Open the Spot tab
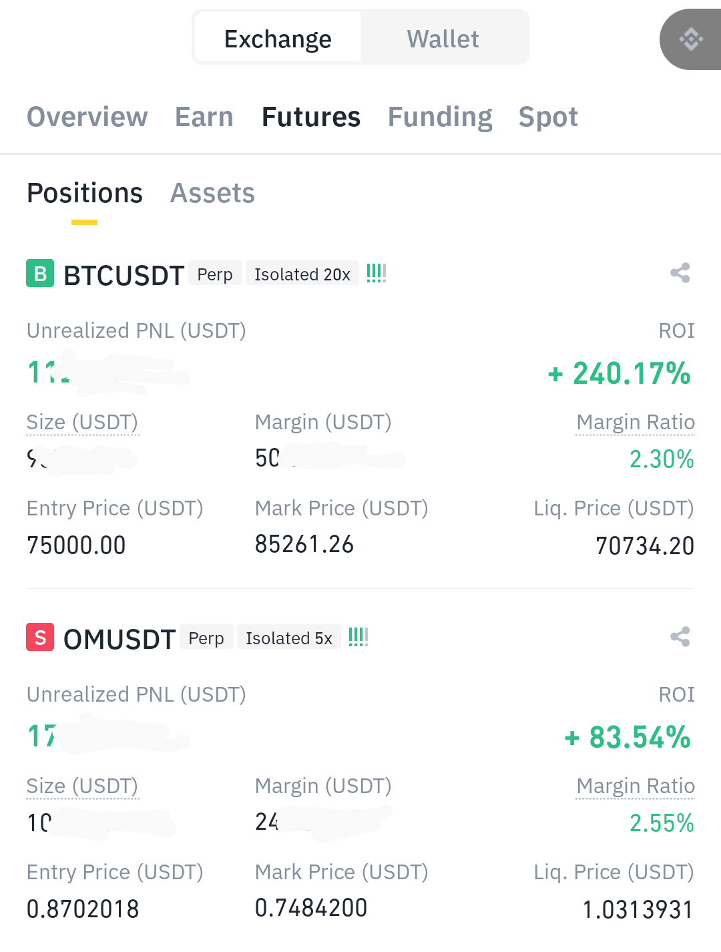The height and width of the screenshot is (952, 721). point(548,117)
